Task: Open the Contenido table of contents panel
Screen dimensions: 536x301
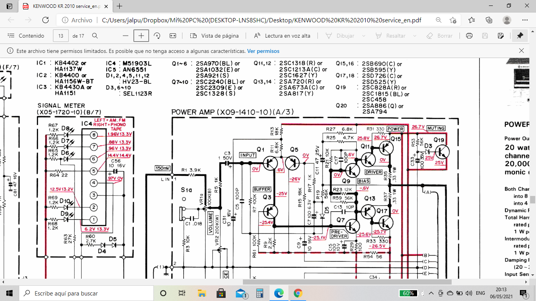Action: tap(26, 36)
